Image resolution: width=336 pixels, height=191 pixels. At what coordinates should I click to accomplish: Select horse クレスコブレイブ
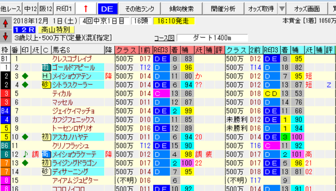(x=72, y=59)
